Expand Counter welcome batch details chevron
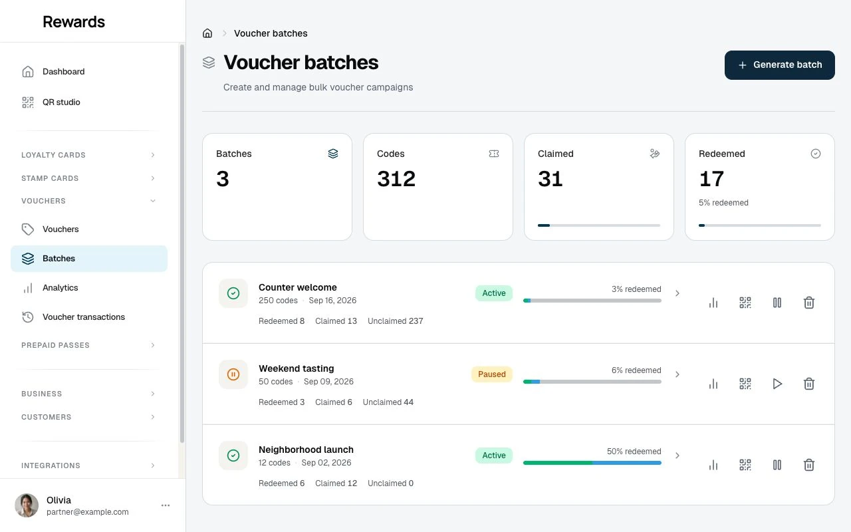The height and width of the screenshot is (532, 851). click(x=677, y=293)
